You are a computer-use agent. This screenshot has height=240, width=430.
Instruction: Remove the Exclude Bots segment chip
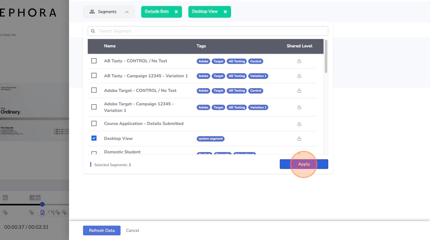pyautogui.click(x=176, y=12)
